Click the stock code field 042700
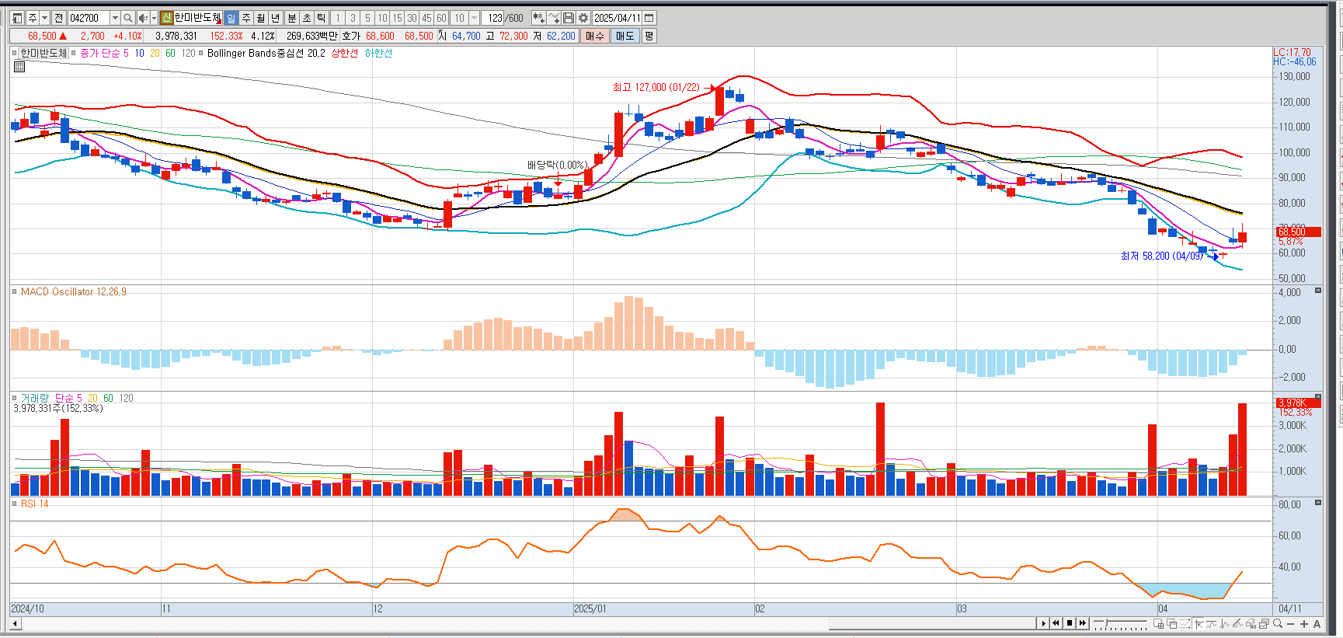This screenshot has width=1343, height=638. tap(89, 18)
